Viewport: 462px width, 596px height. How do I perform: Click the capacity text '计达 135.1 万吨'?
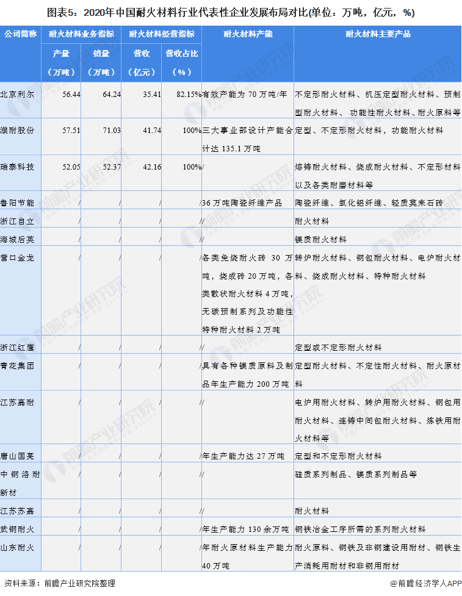tap(231, 149)
